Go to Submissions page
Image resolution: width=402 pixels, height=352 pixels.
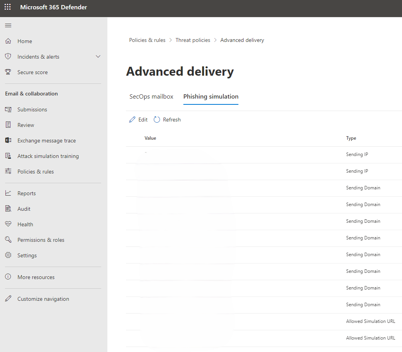coord(32,109)
